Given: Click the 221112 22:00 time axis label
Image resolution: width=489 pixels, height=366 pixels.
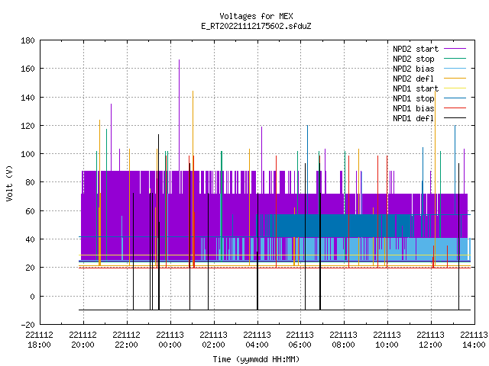Looking at the screenshot, I should [127, 340].
